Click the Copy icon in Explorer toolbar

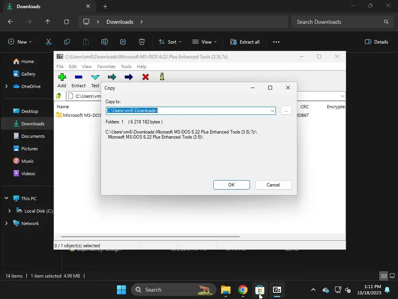(67, 42)
